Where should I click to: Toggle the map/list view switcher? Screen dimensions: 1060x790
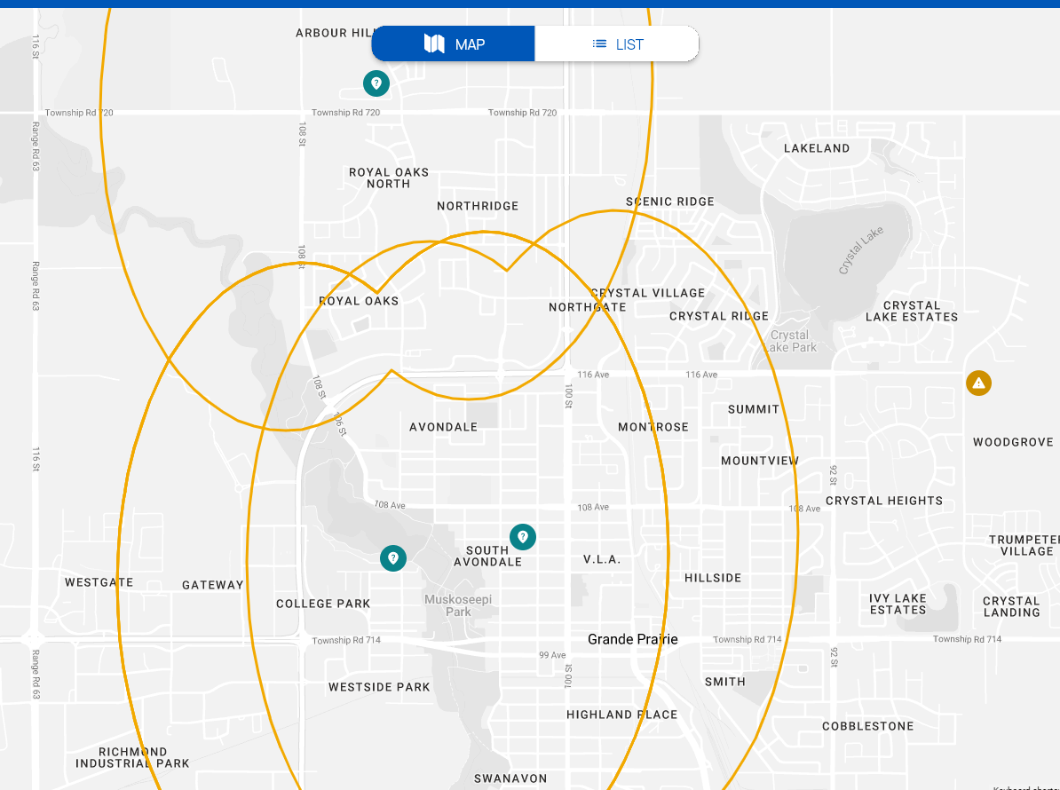click(534, 43)
